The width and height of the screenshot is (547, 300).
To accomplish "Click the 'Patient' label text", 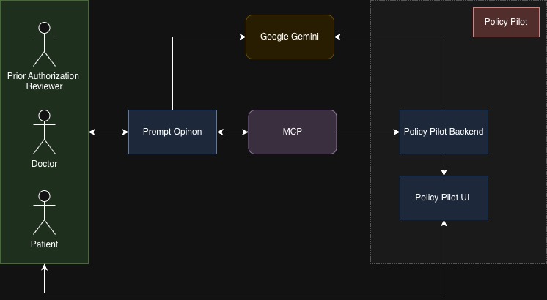I will [44, 244].
